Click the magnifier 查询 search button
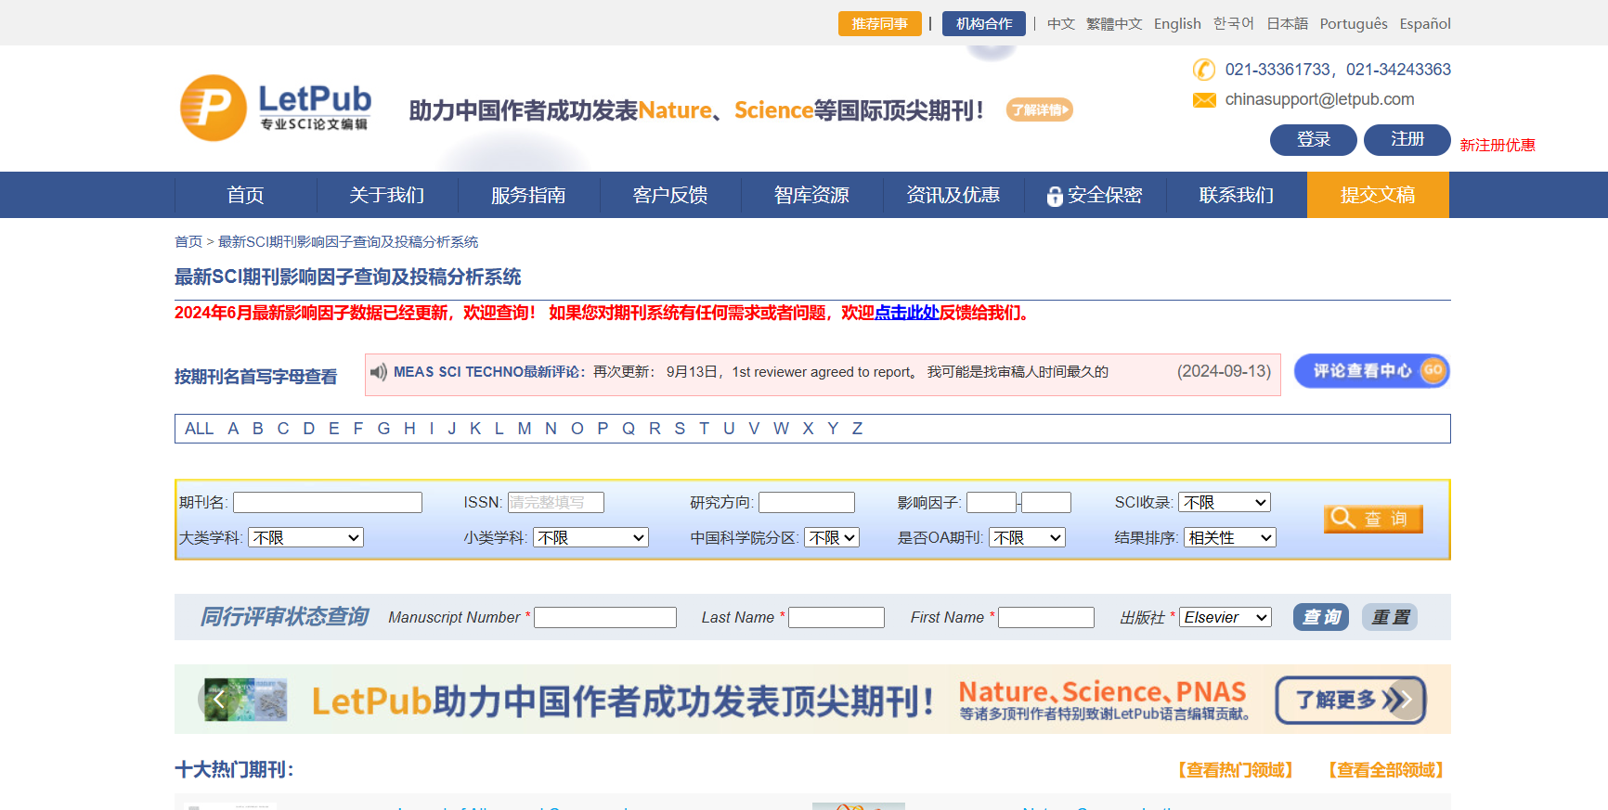Viewport: 1608px width, 810px height. point(1373,519)
